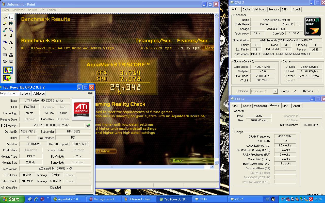
Task: Click the AMD Turion logo in CPU-Z
Action: [x=313, y=26]
